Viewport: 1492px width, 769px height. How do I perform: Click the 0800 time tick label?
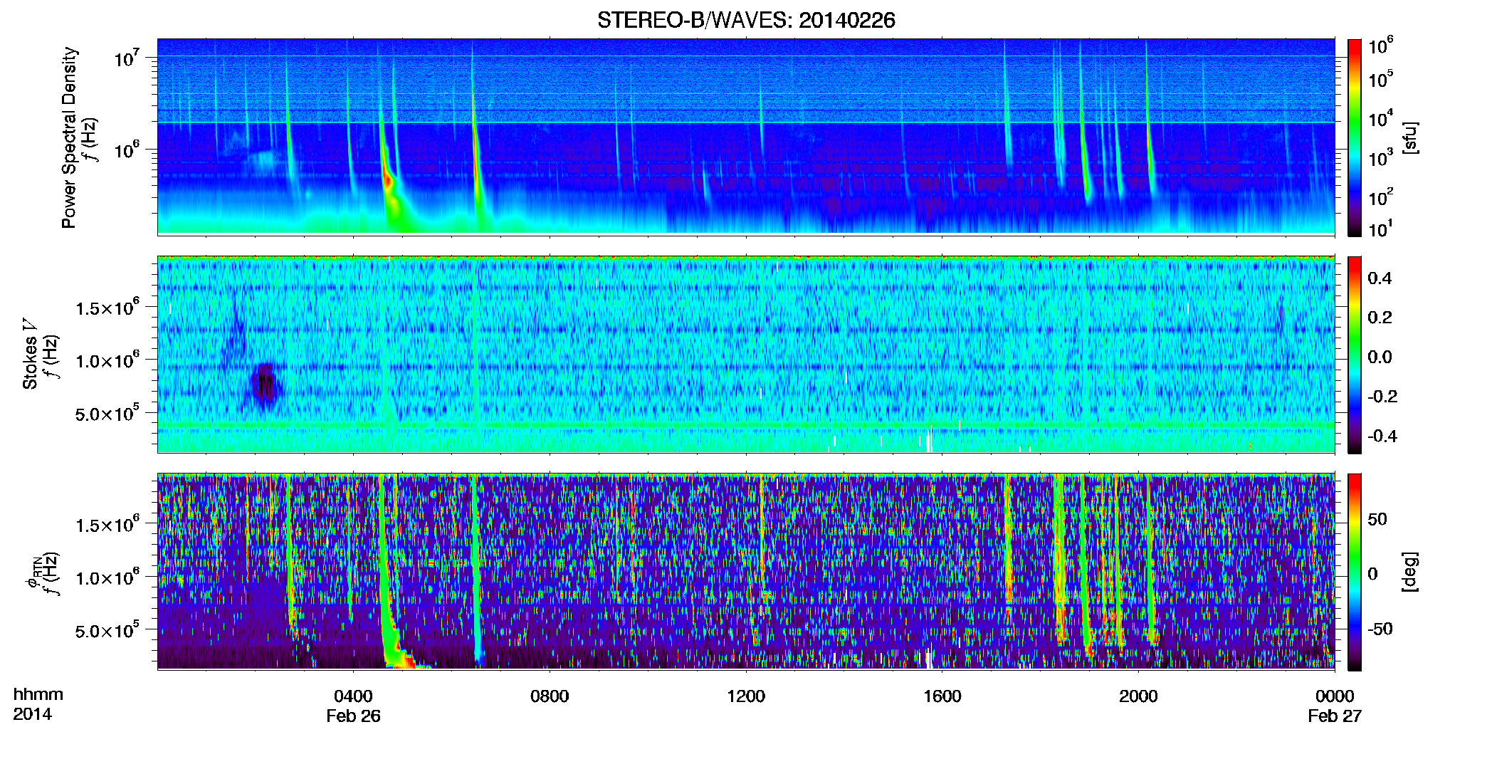tap(550, 696)
